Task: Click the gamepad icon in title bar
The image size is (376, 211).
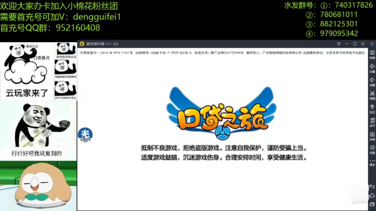Action: pyautogui.click(x=116, y=44)
